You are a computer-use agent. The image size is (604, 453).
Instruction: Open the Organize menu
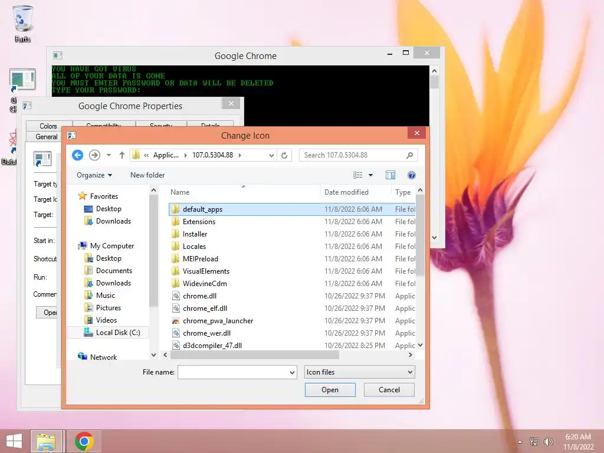[94, 175]
